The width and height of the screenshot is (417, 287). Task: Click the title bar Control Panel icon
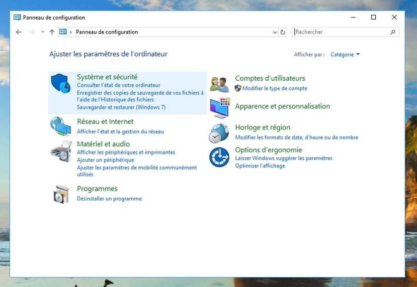[17, 18]
